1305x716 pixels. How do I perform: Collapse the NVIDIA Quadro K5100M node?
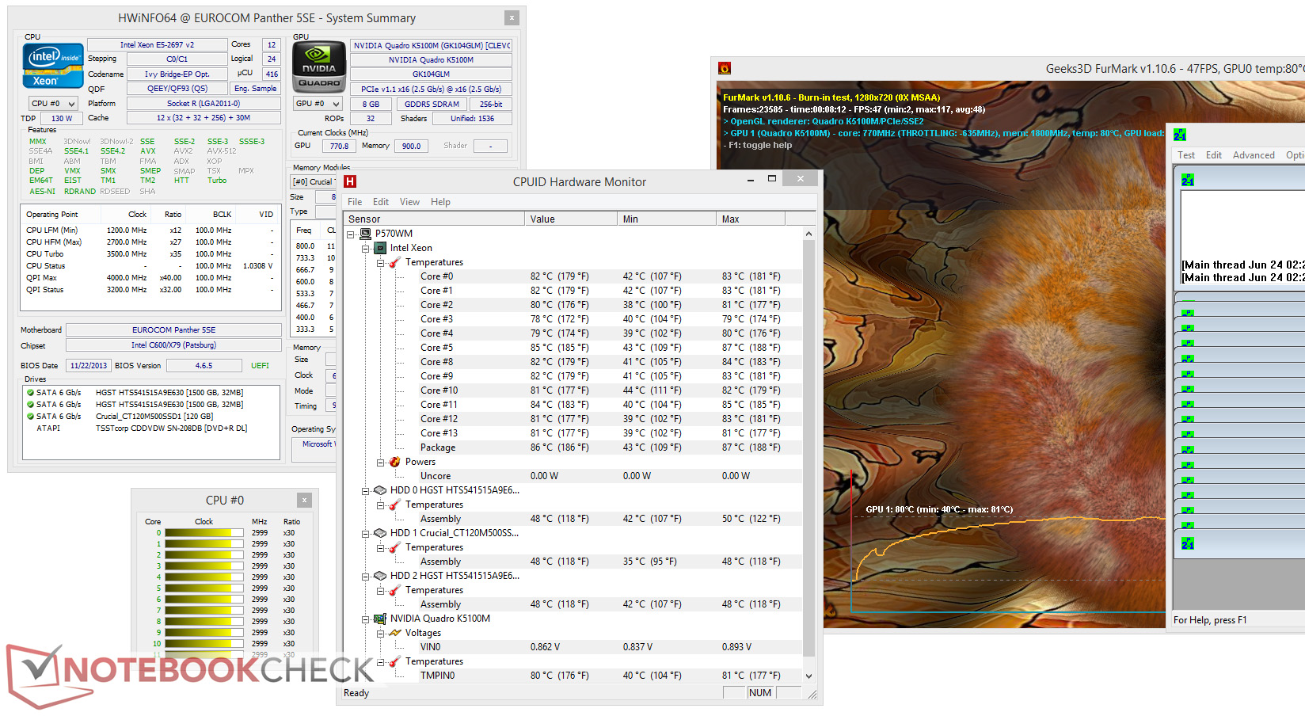[366, 619]
